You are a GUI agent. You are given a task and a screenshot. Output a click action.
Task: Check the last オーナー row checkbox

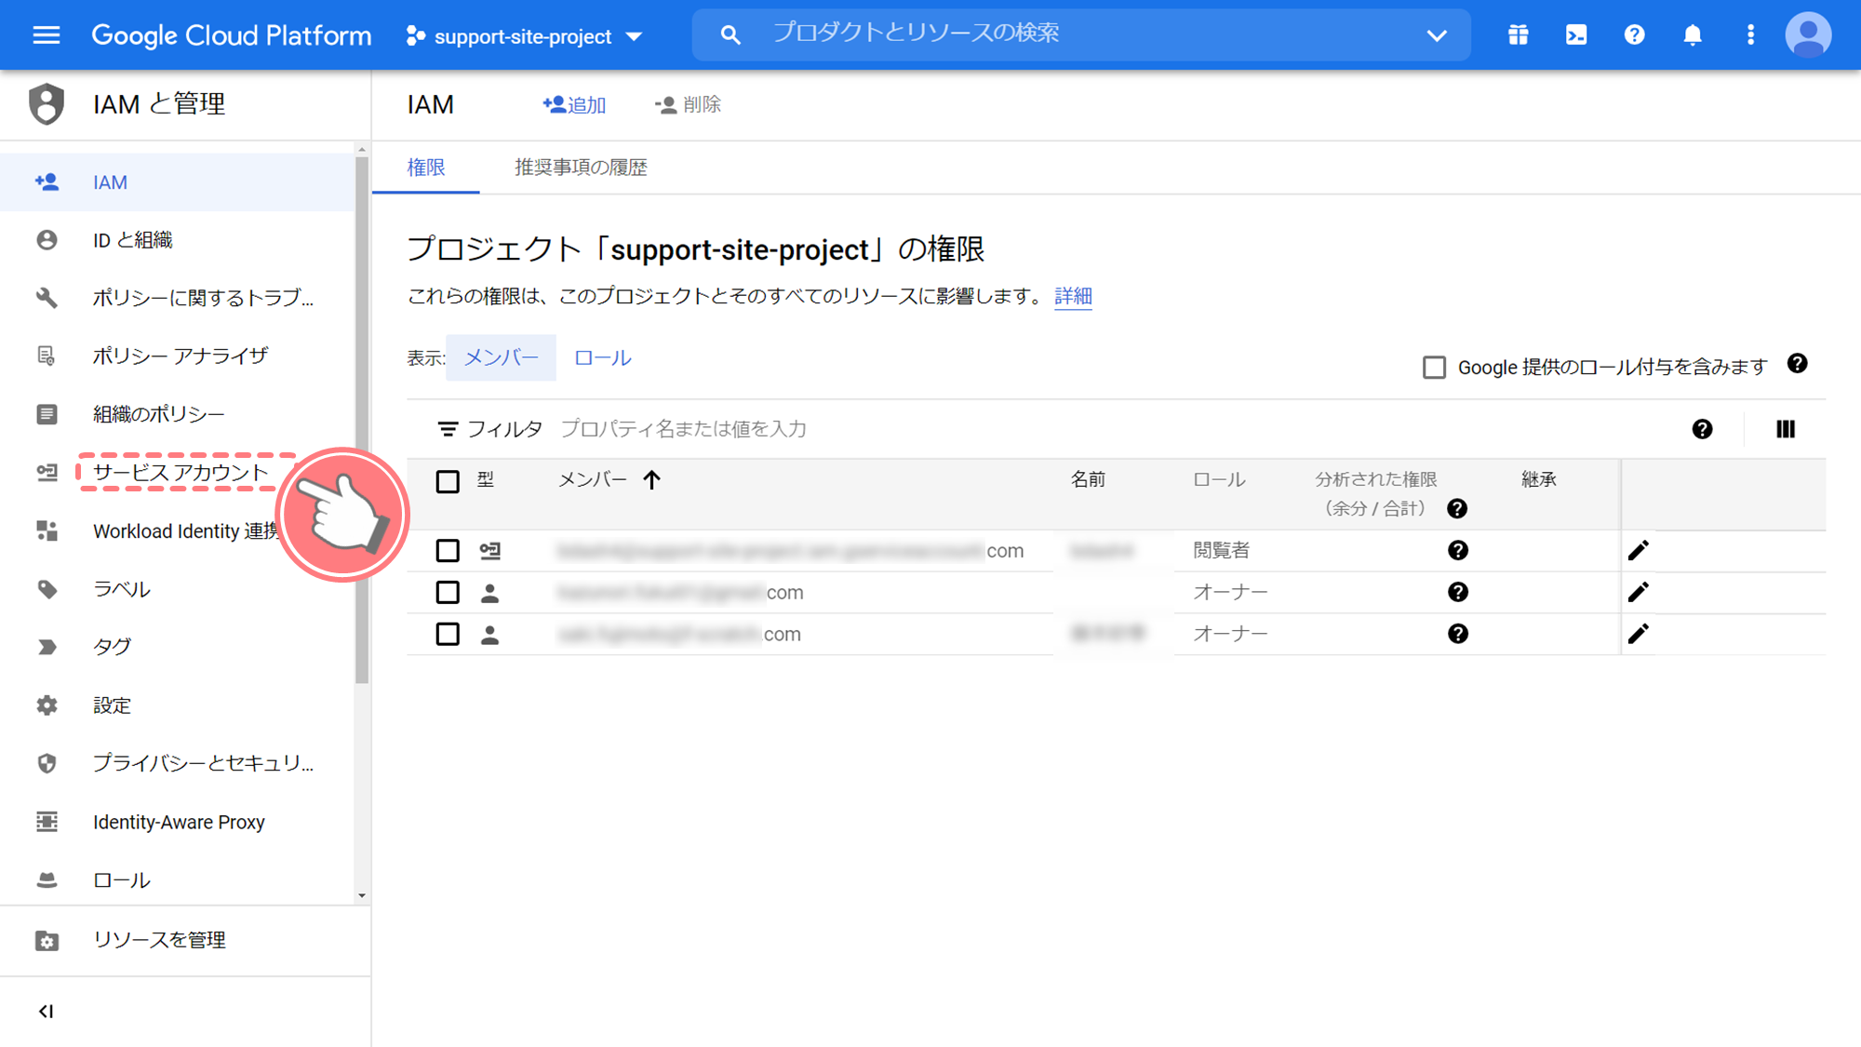[x=448, y=634]
